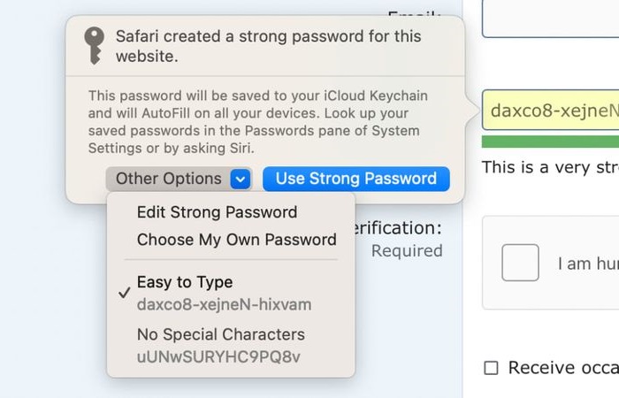Viewport: 619px width, 398px height.
Task: Select Edit Strong Password menu item
Action: tap(218, 212)
